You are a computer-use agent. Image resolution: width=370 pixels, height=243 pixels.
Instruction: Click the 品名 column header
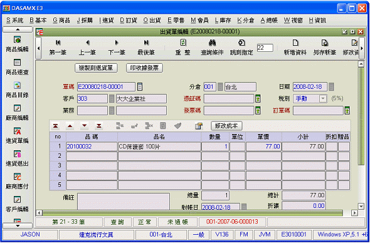pos(159,137)
